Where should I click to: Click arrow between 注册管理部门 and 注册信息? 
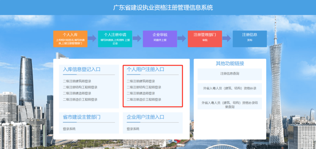227,38
